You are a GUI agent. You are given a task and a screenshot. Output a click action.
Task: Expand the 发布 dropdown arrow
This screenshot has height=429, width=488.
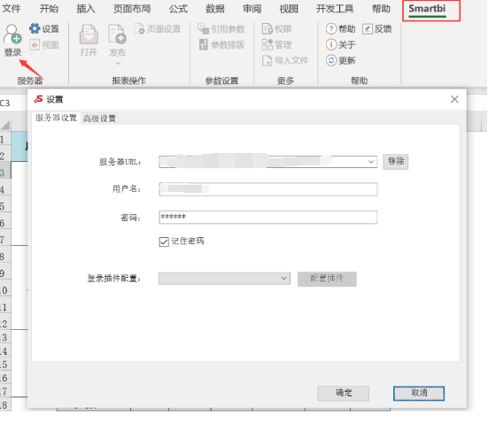click(118, 64)
